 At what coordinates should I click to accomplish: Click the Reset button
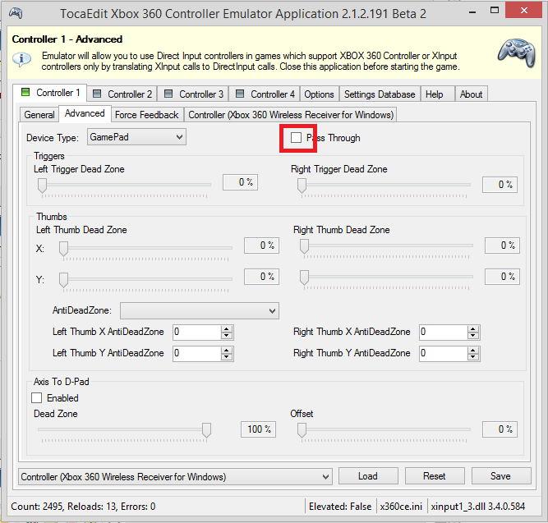pyautogui.click(x=435, y=476)
